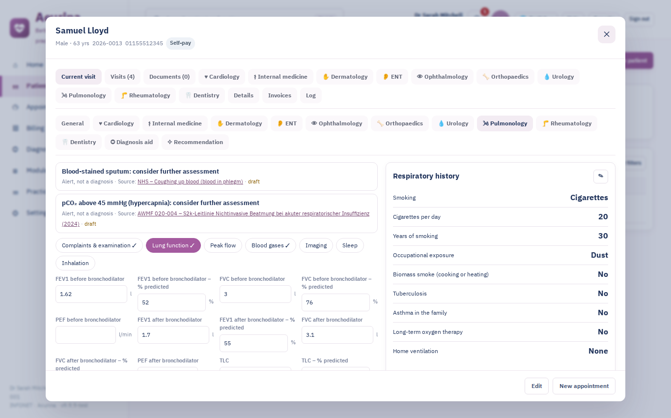Select the Lung function section pill
The height and width of the screenshot is (418, 671).
[x=173, y=245]
